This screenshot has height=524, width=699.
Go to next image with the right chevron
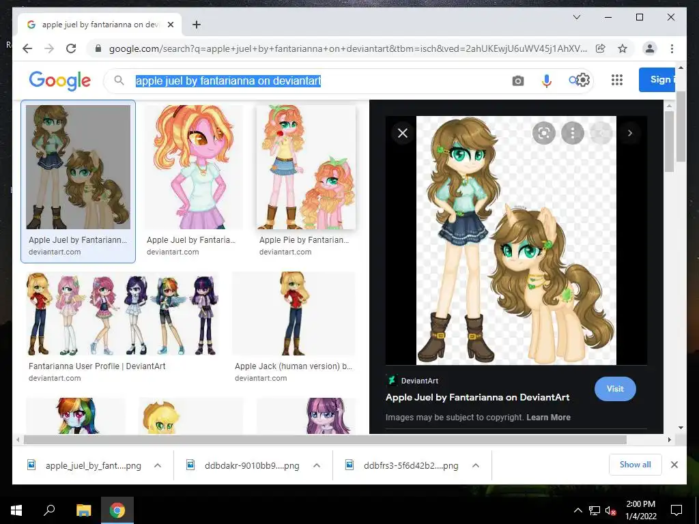(630, 133)
